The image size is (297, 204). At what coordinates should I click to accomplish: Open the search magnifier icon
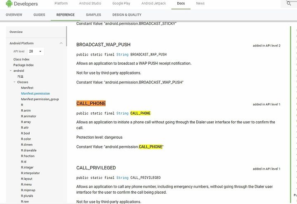pos(289,4)
